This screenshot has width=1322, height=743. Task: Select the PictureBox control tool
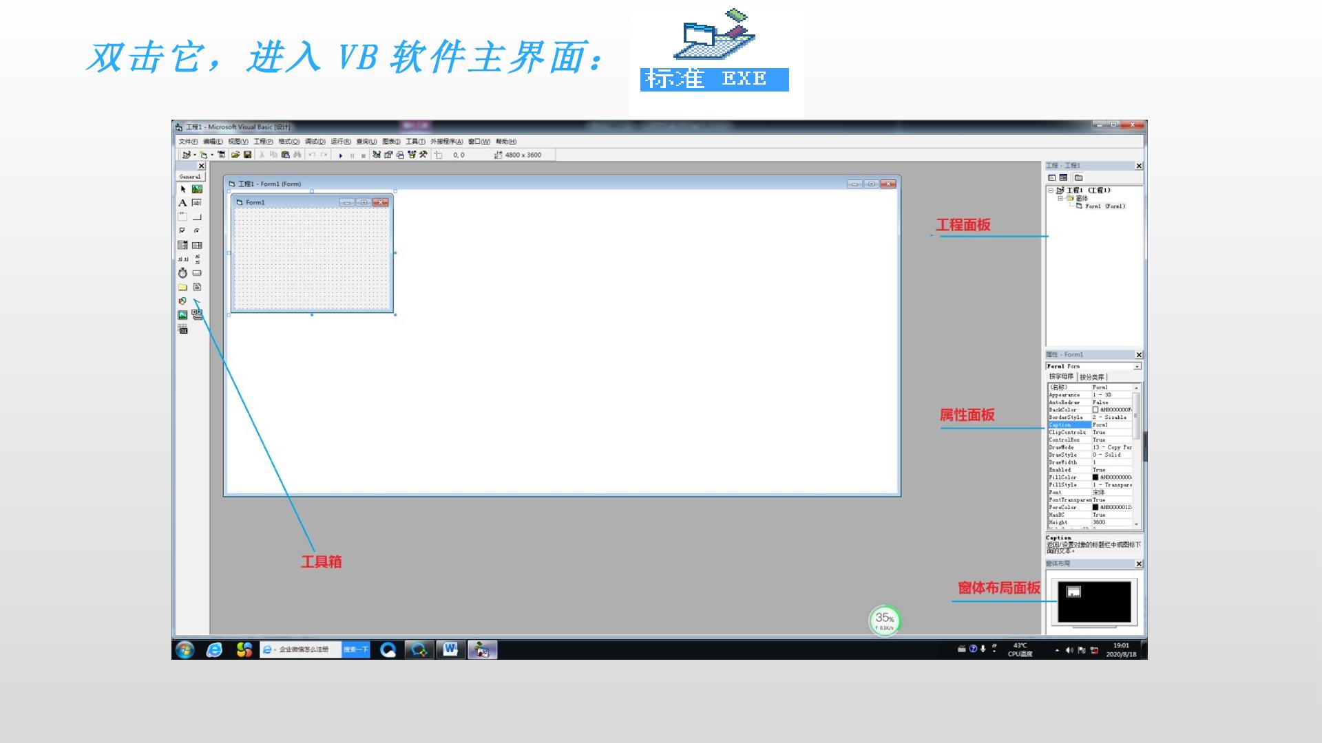[197, 189]
